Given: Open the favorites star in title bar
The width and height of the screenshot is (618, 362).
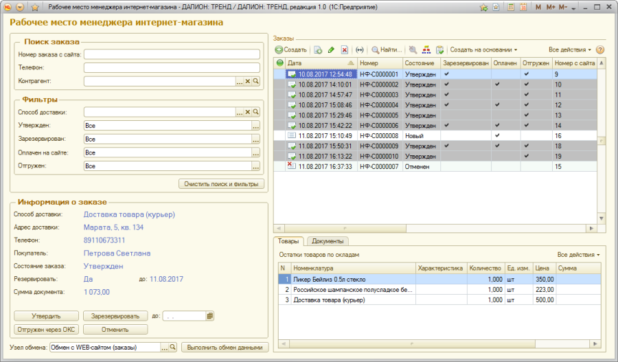Looking at the screenshot, I should coord(35,7).
